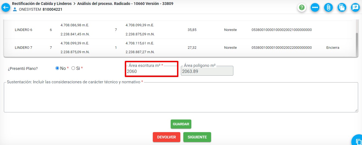The image size is (362, 145).
Task: Click code 053800100001000020021000000000
Action: [x=282, y=30]
